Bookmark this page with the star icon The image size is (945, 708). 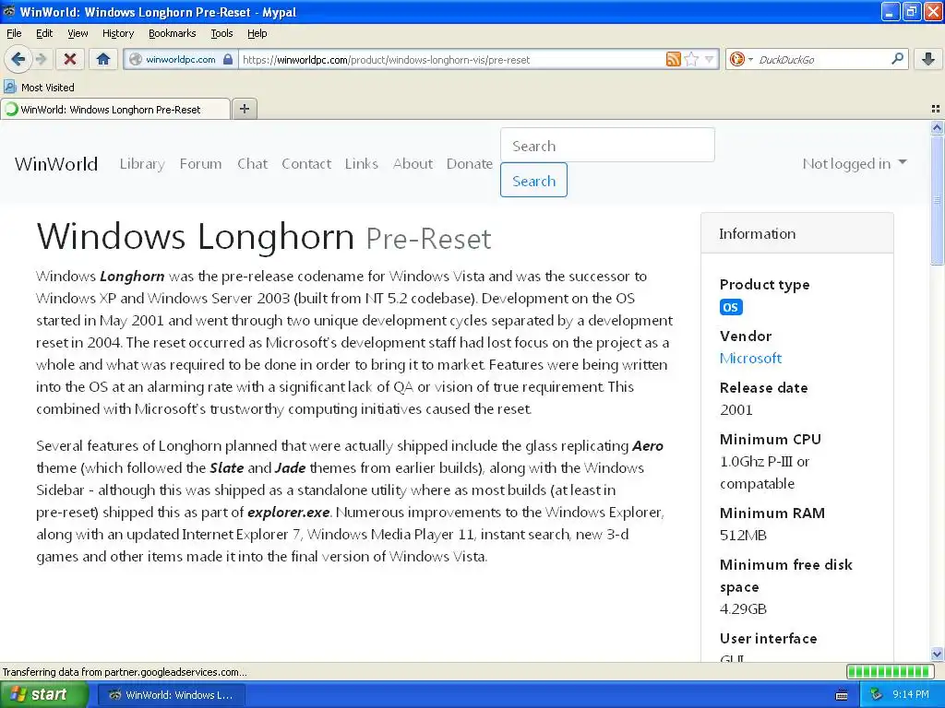pyautogui.click(x=692, y=59)
